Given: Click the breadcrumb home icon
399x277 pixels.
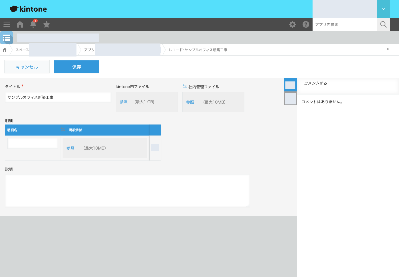Looking at the screenshot, I should [x=5, y=50].
